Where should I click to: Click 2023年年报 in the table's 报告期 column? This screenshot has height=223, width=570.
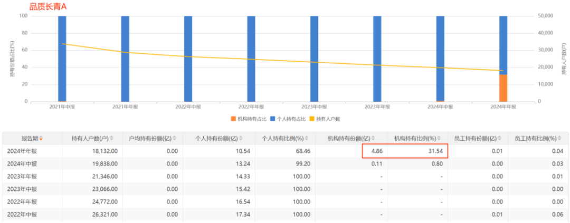point(22,176)
